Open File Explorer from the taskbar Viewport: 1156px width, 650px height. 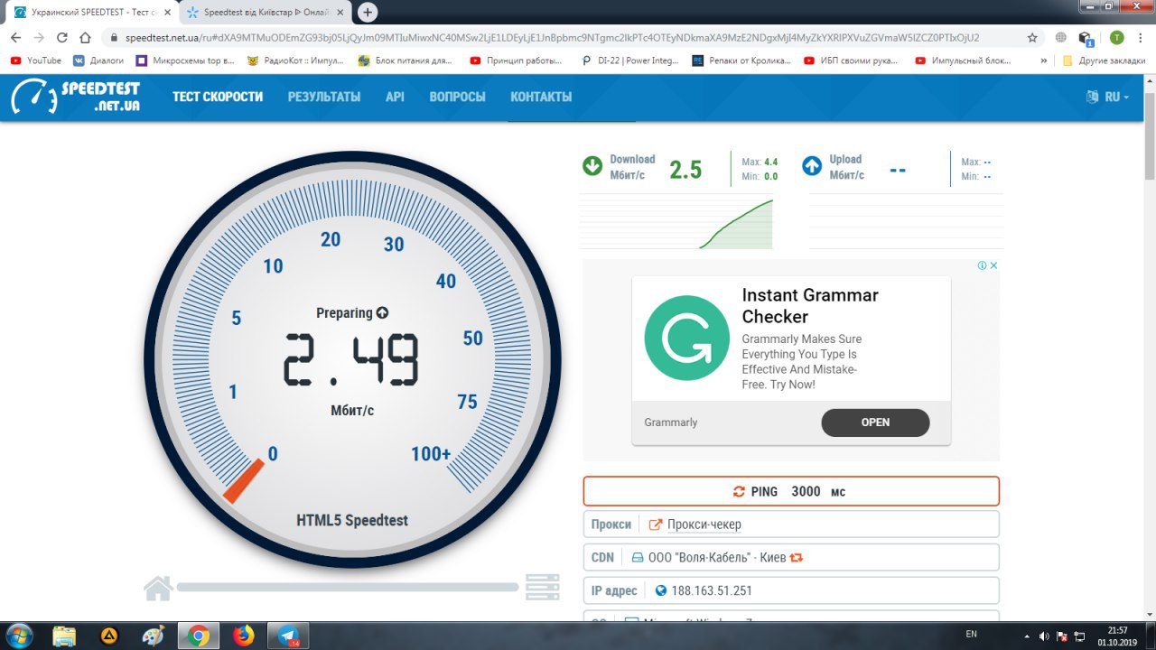[x=64, y=636]
